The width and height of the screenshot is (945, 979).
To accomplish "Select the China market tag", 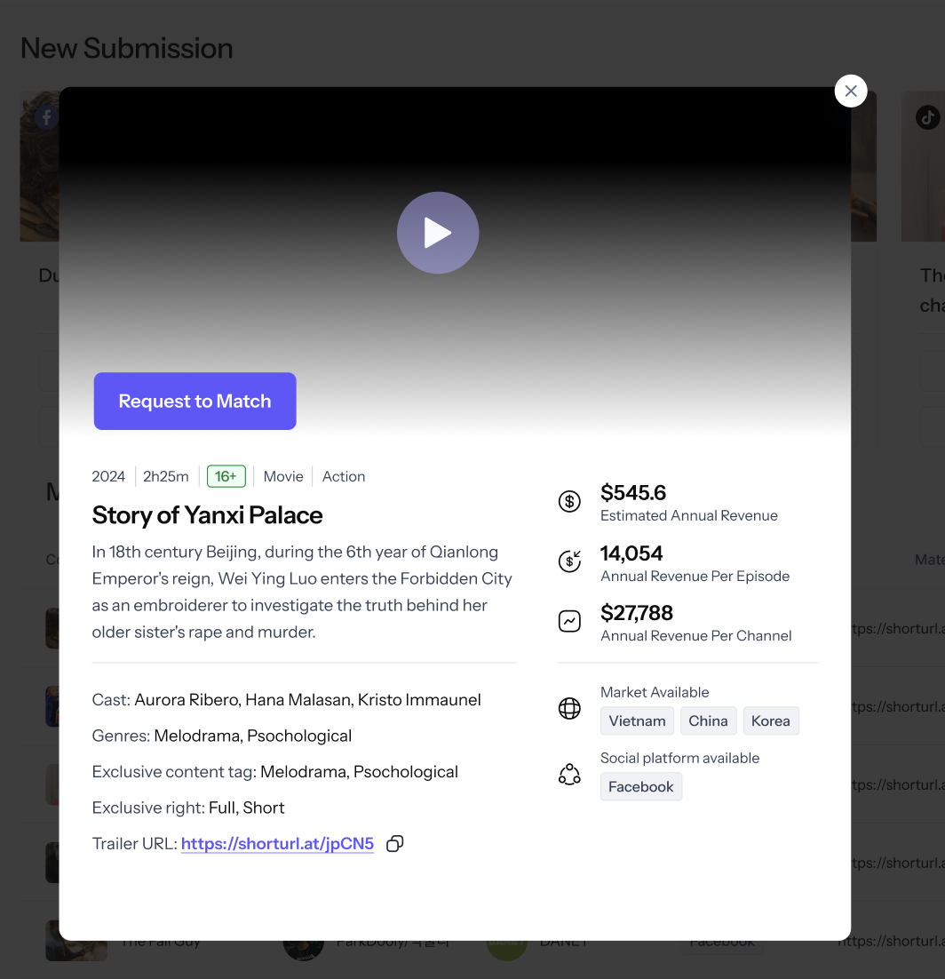I will click(x=709, y=721).
